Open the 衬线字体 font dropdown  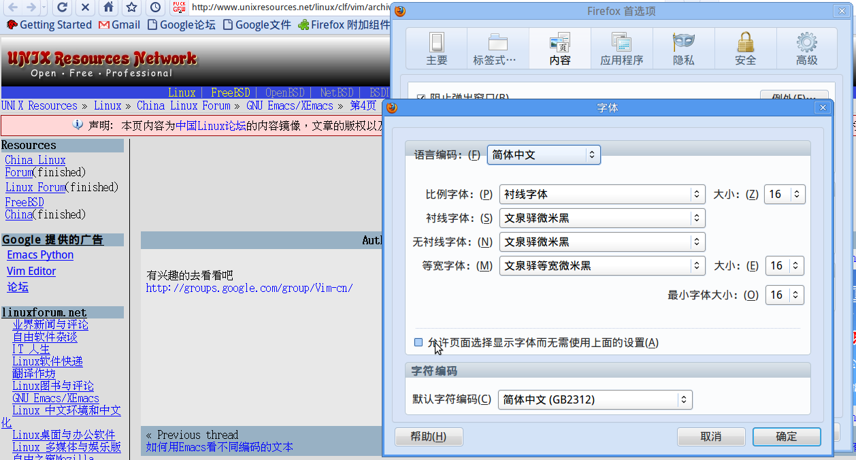pyautogui.click(x=602, y=218)
